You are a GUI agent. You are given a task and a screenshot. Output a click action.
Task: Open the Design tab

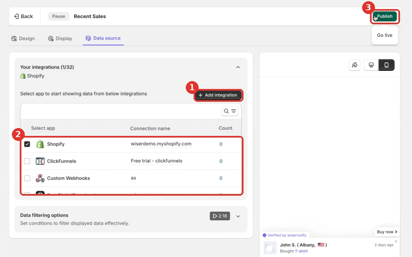click(23, 38)
